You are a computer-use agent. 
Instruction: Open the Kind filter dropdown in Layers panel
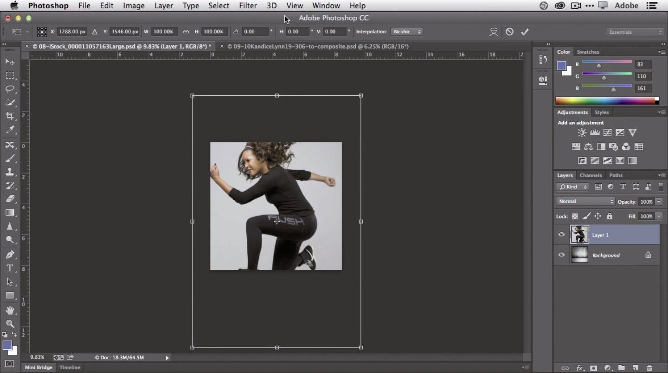pos(572,186)
